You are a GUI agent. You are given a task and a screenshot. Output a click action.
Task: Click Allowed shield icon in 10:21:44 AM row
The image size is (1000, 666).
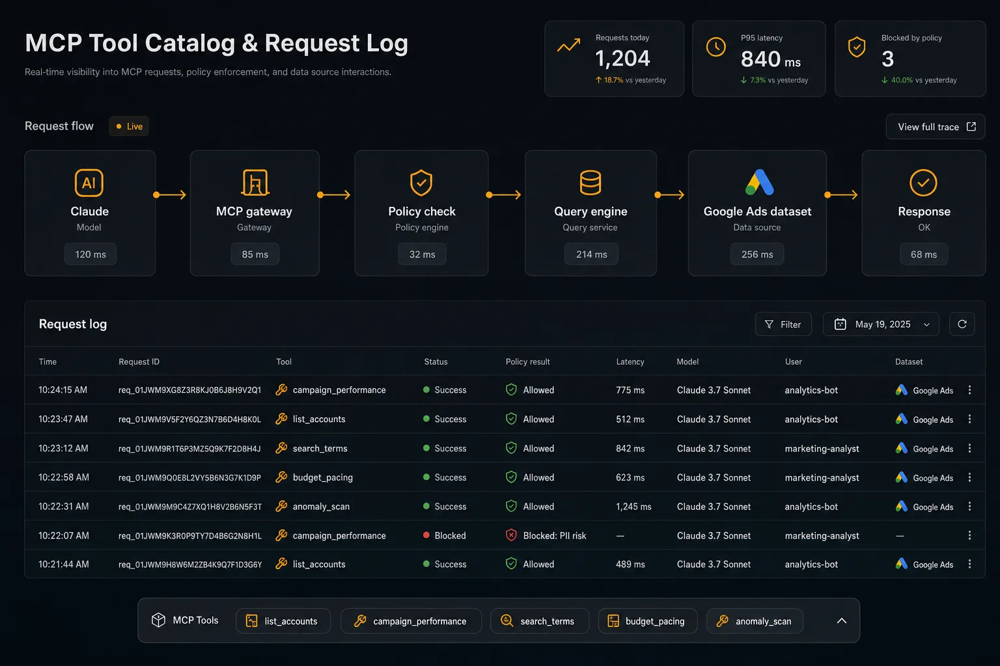[x=511, y=564]
